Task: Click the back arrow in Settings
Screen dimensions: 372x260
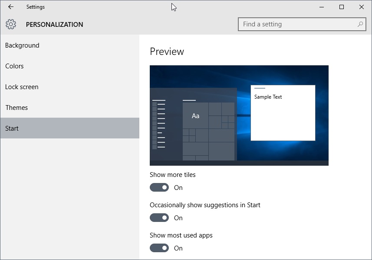Action: [x=11, y=7]
